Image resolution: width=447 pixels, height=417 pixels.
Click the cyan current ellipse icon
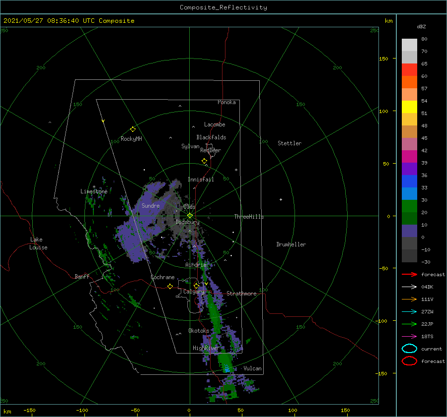pyautogui.click(x=409, y=349)
